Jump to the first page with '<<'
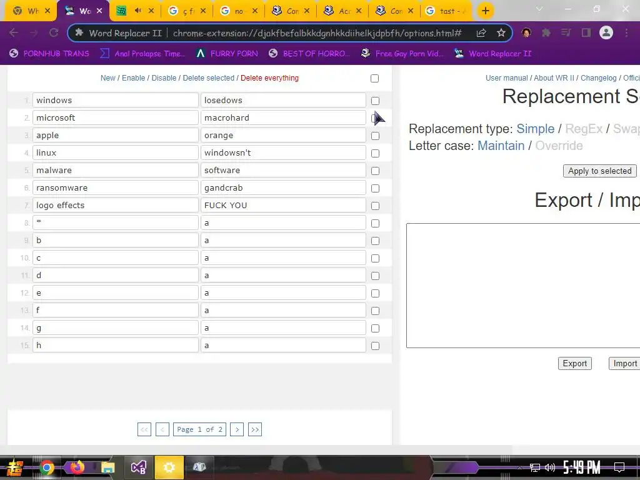 [x=144, y=429]
